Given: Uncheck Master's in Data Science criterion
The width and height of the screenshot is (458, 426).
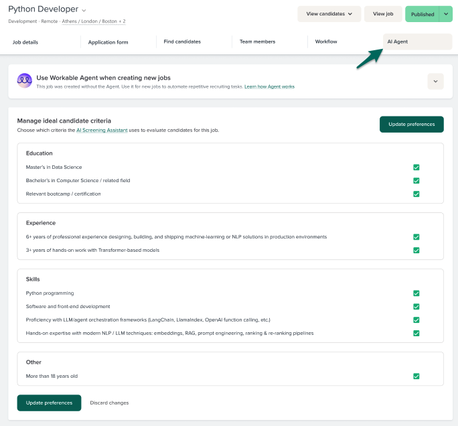Looking at the screenshot, I should (416, 167).
